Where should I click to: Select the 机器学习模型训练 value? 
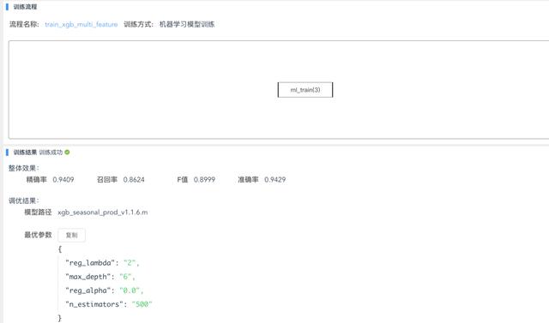pyautogui.click(x=187, y=24)
